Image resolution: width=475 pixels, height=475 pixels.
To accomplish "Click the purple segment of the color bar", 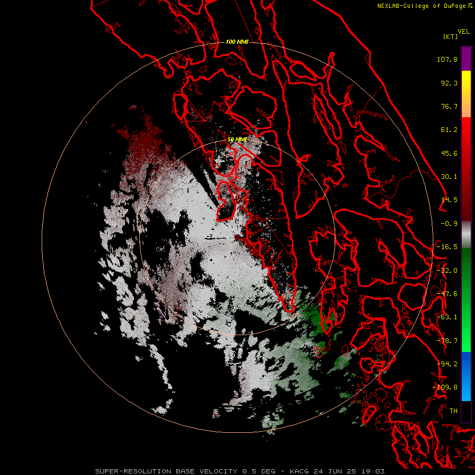I will 466,59.
